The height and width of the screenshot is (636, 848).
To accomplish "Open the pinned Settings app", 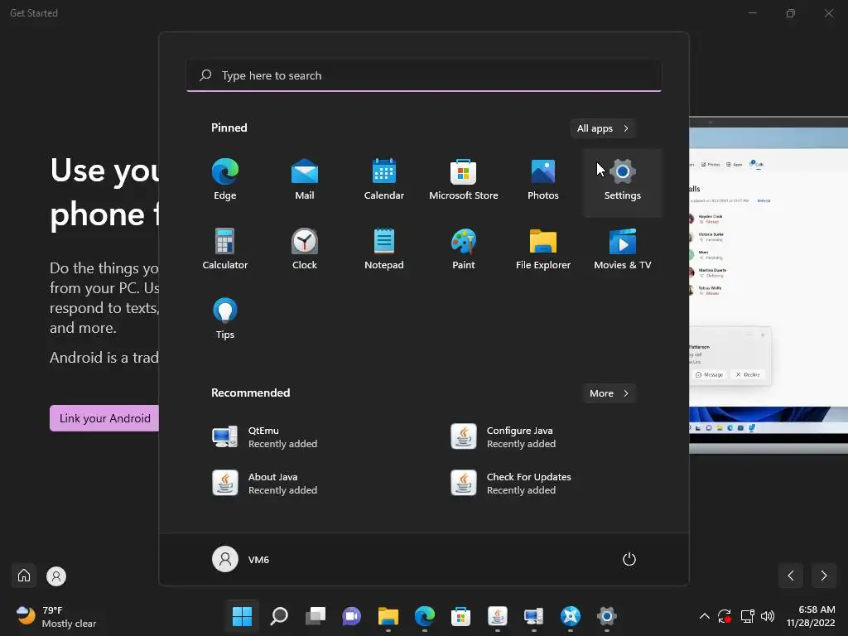I will pos(623,183).
